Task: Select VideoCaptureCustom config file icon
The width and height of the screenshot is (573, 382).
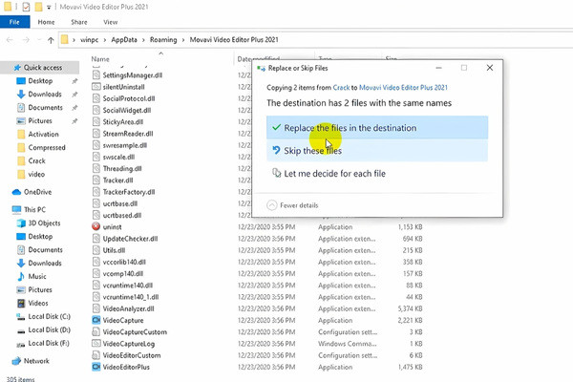Action: (96, 332)
